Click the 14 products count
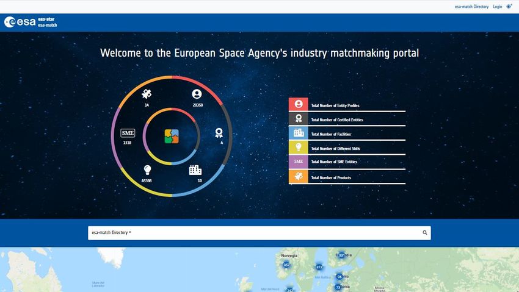 [147, 105]
